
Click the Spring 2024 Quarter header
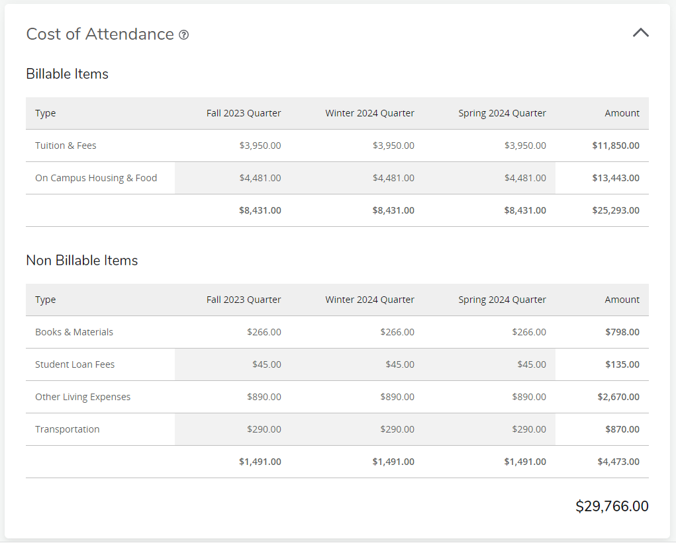pos(502,113)
